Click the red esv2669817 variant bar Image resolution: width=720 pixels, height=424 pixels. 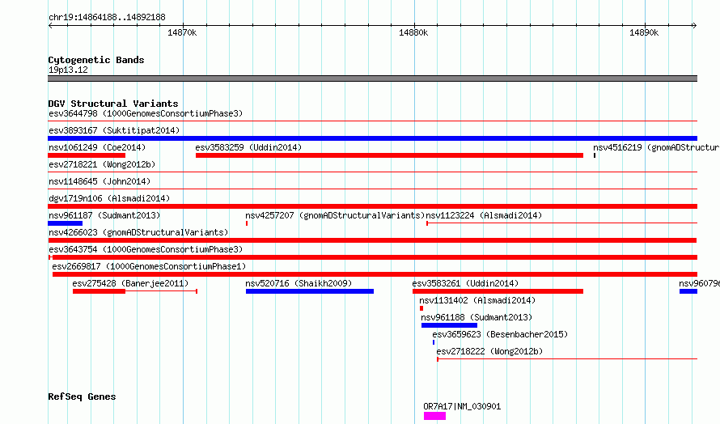click(375, 274)
